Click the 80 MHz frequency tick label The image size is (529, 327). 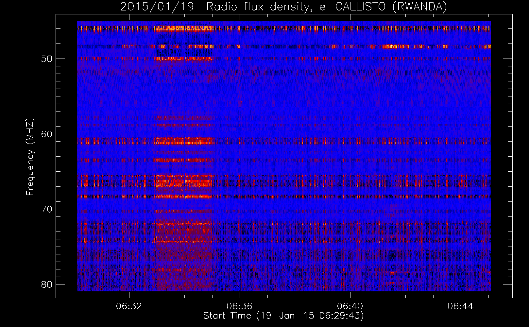[x=47, y=284]
